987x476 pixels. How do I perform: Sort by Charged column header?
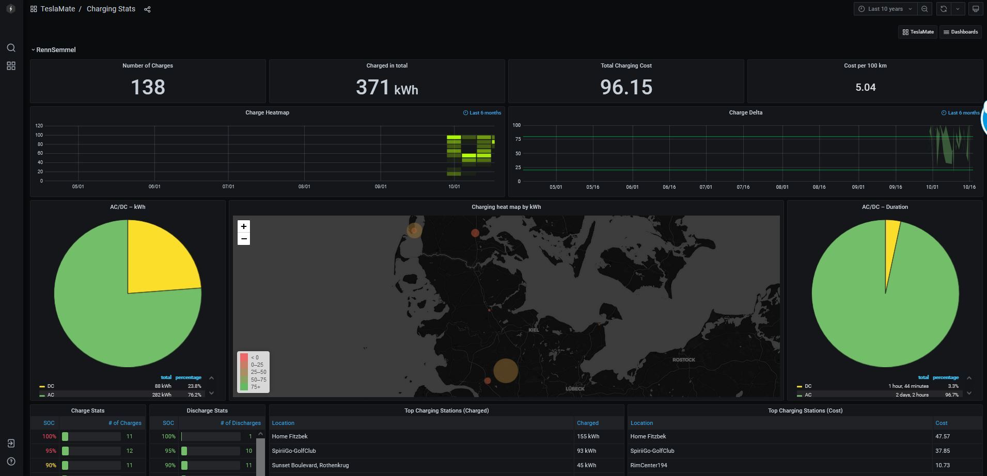[588, 423]
